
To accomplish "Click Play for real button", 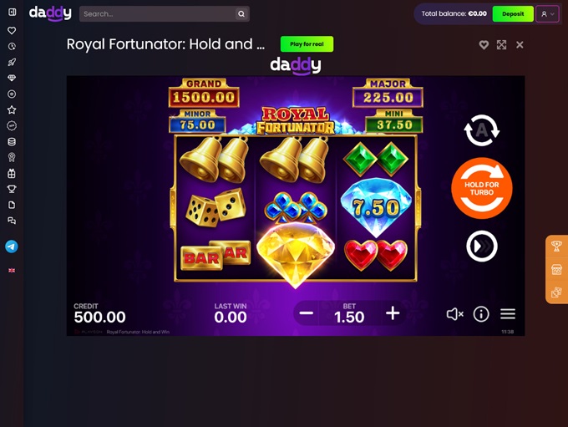I will (x=307, y=43).
